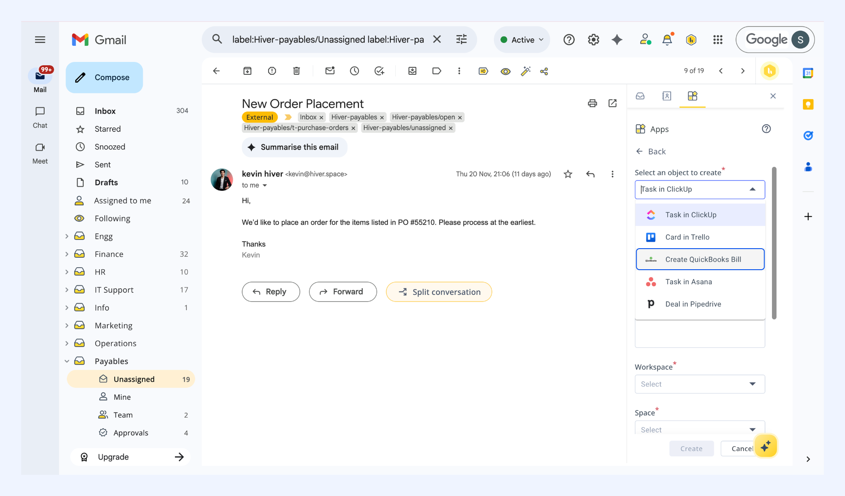The image size is (845, 496).
Task: Open the Help question mark icon
Action: point(569,40)
